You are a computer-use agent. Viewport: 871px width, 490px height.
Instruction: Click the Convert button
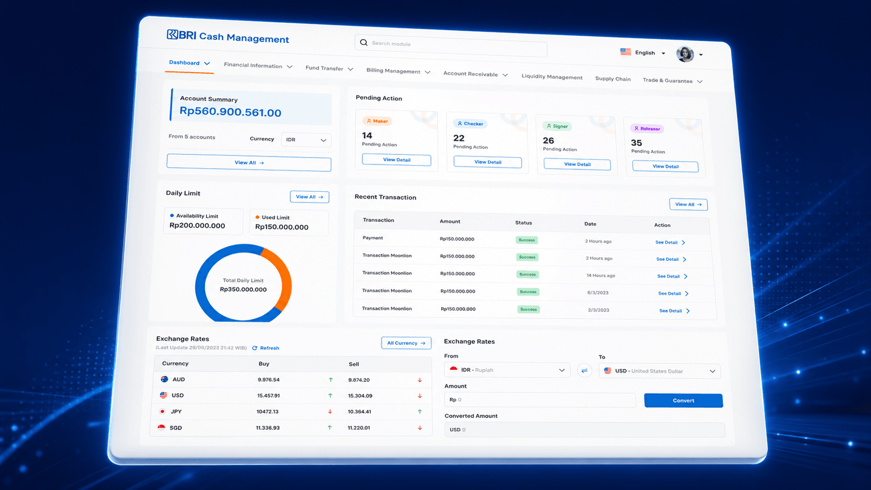(x=683, y=400)
